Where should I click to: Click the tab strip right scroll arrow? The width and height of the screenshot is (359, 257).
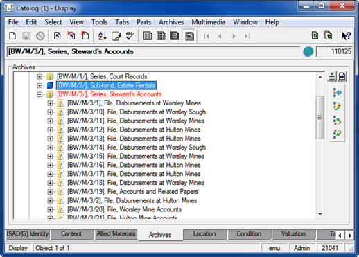point(350,236)
